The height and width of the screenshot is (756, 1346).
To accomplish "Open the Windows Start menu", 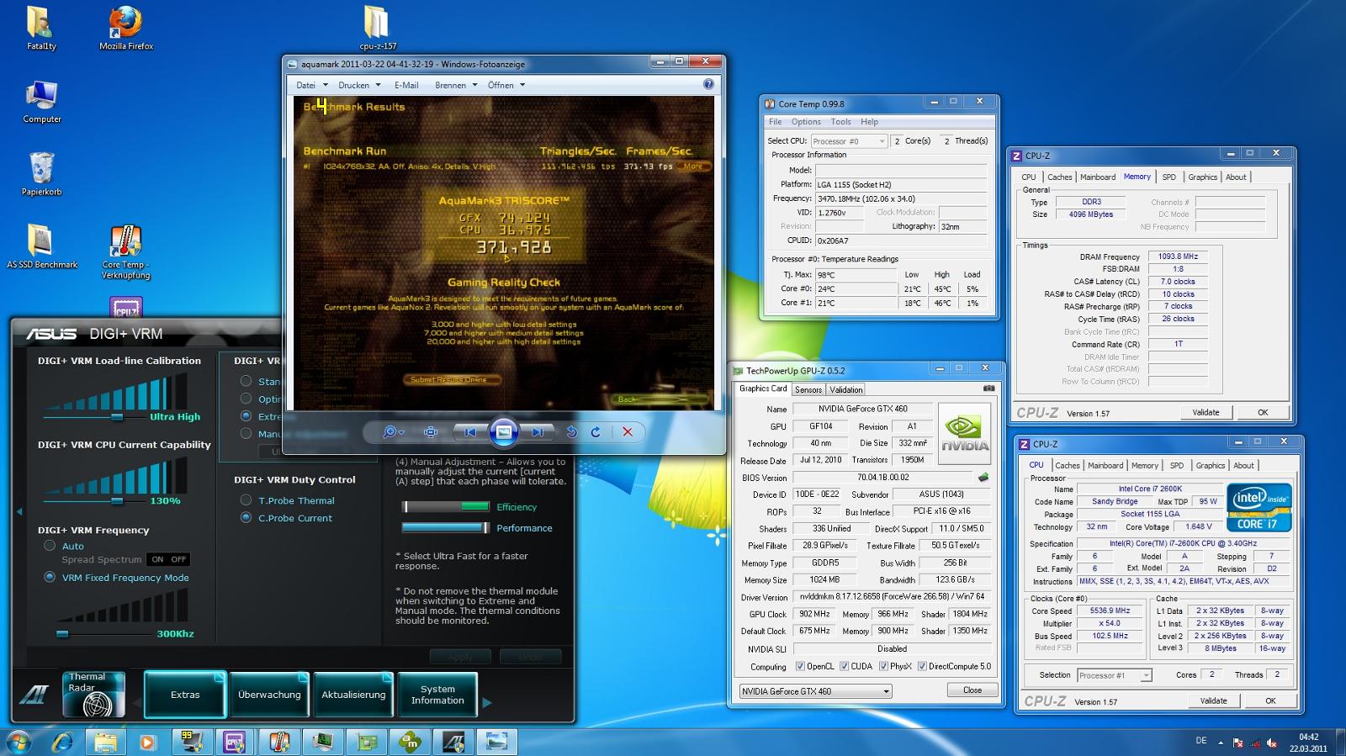I will tap(19, 742).
